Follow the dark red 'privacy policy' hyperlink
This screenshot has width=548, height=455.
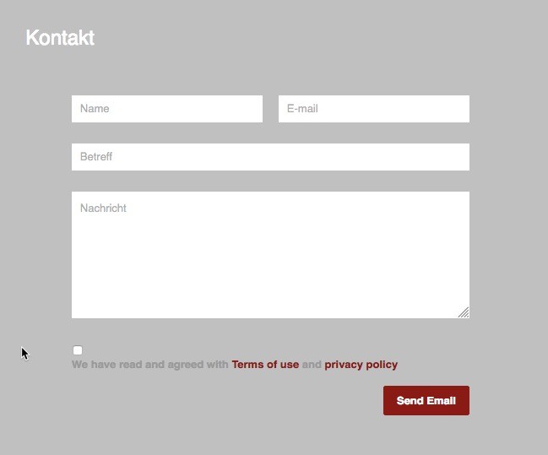click(361, 365)
